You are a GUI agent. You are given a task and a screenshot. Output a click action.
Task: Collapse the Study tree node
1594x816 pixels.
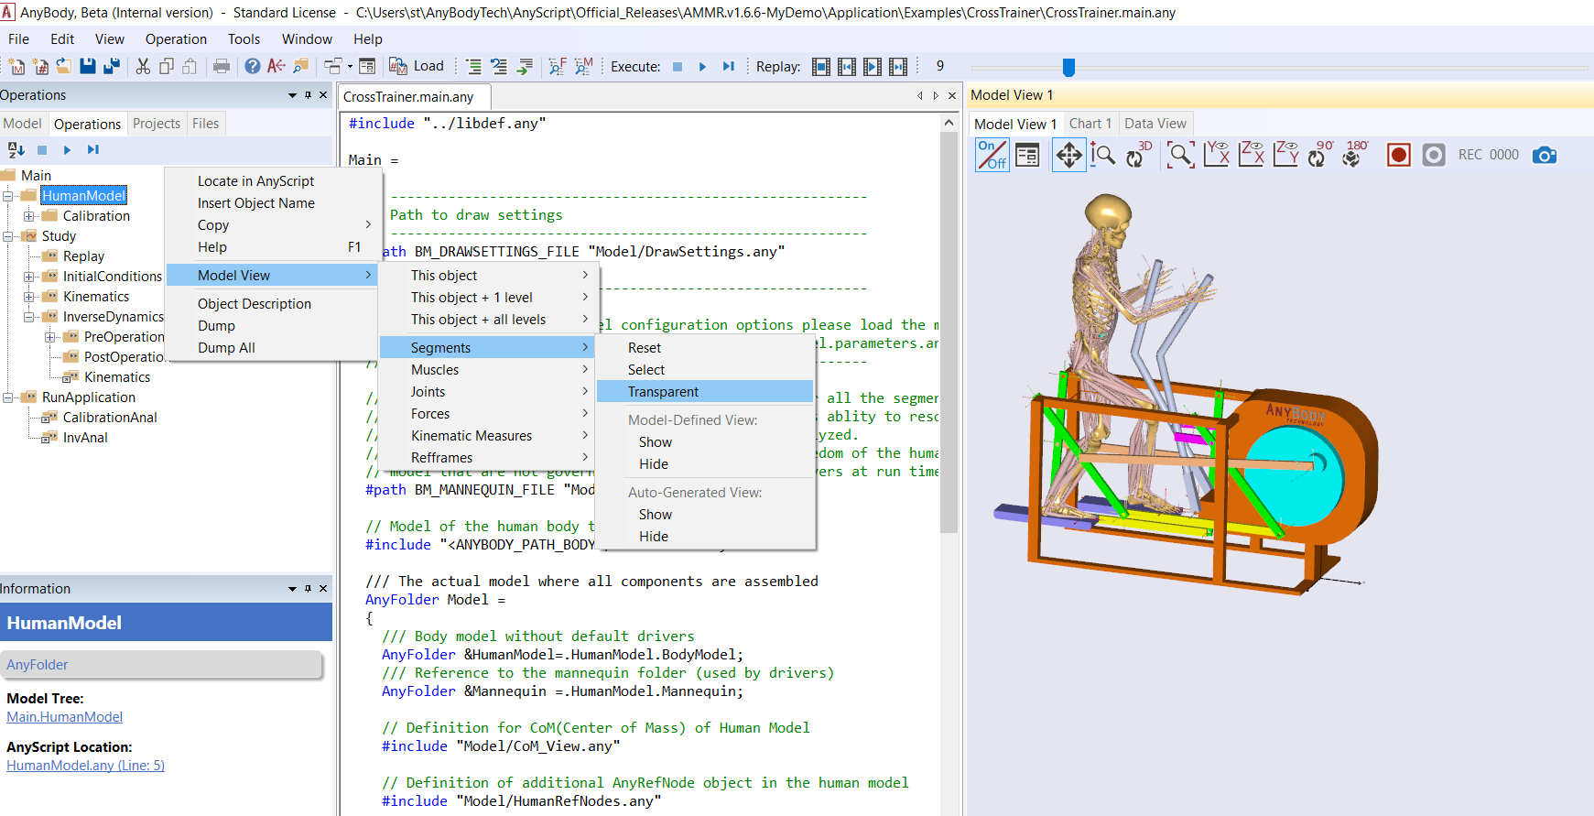tap(8, 236)
